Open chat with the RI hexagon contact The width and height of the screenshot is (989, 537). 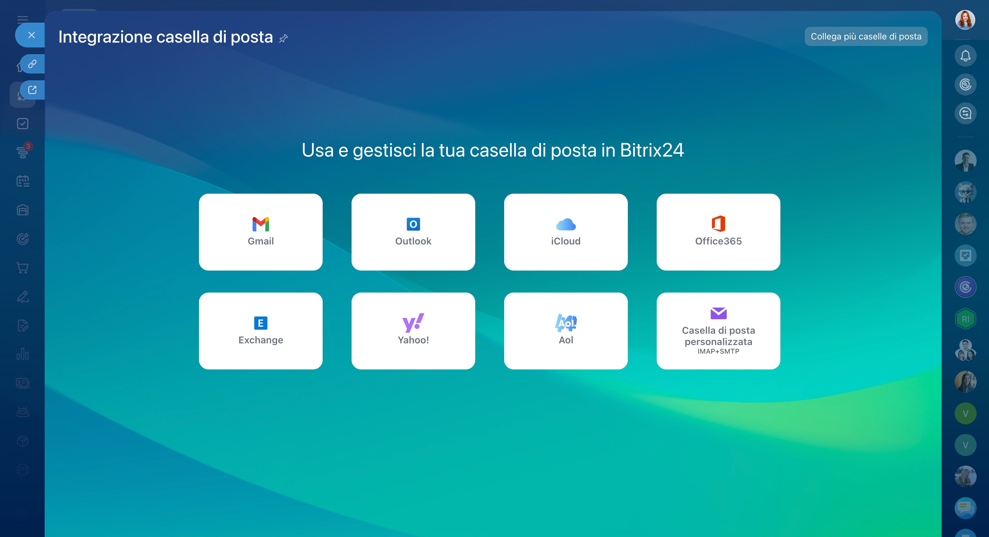(x=965, y=319)
